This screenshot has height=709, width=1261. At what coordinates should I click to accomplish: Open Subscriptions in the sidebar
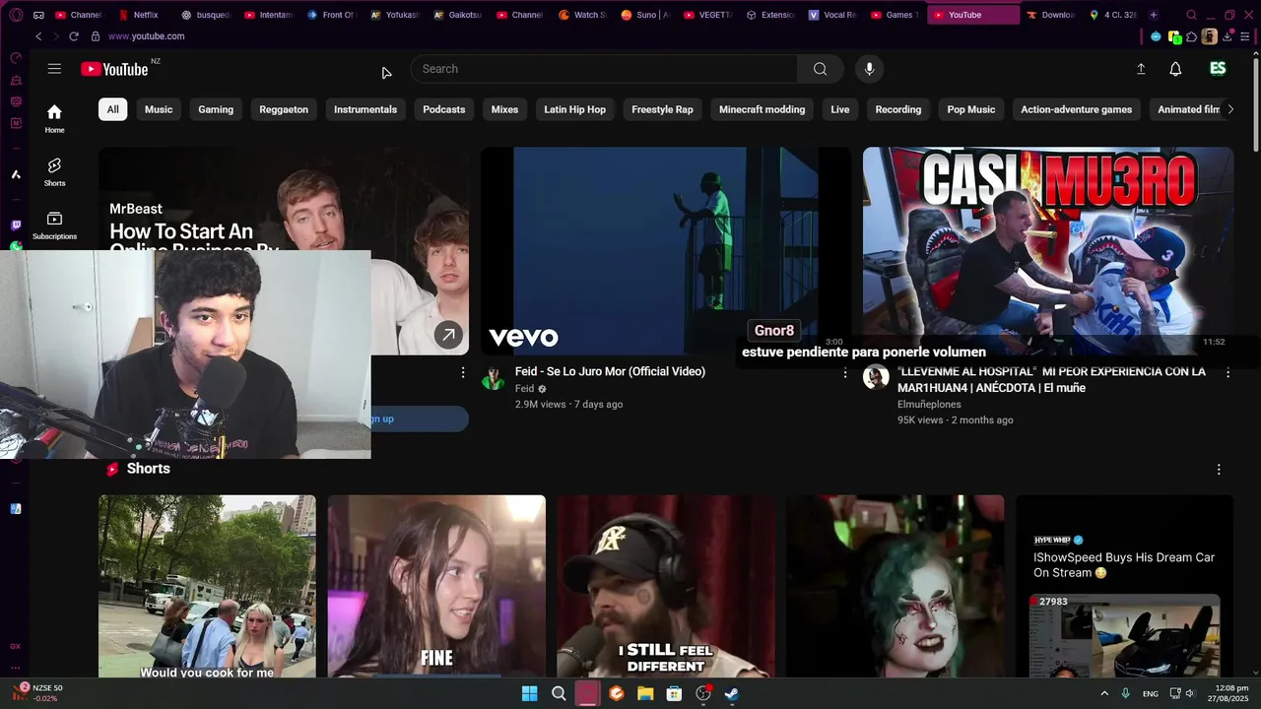tap(54, 225)
